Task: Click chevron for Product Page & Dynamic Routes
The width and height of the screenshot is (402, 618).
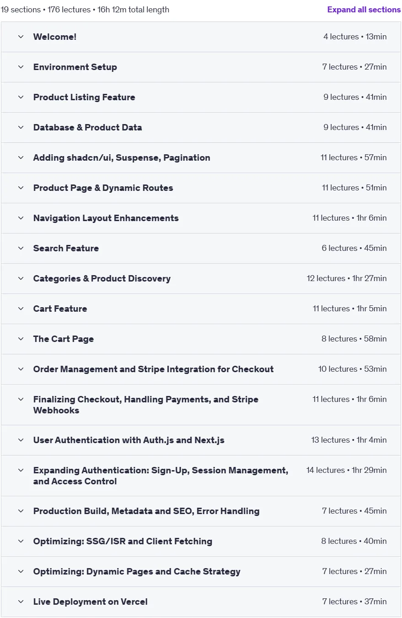Action: pos(21,188)
